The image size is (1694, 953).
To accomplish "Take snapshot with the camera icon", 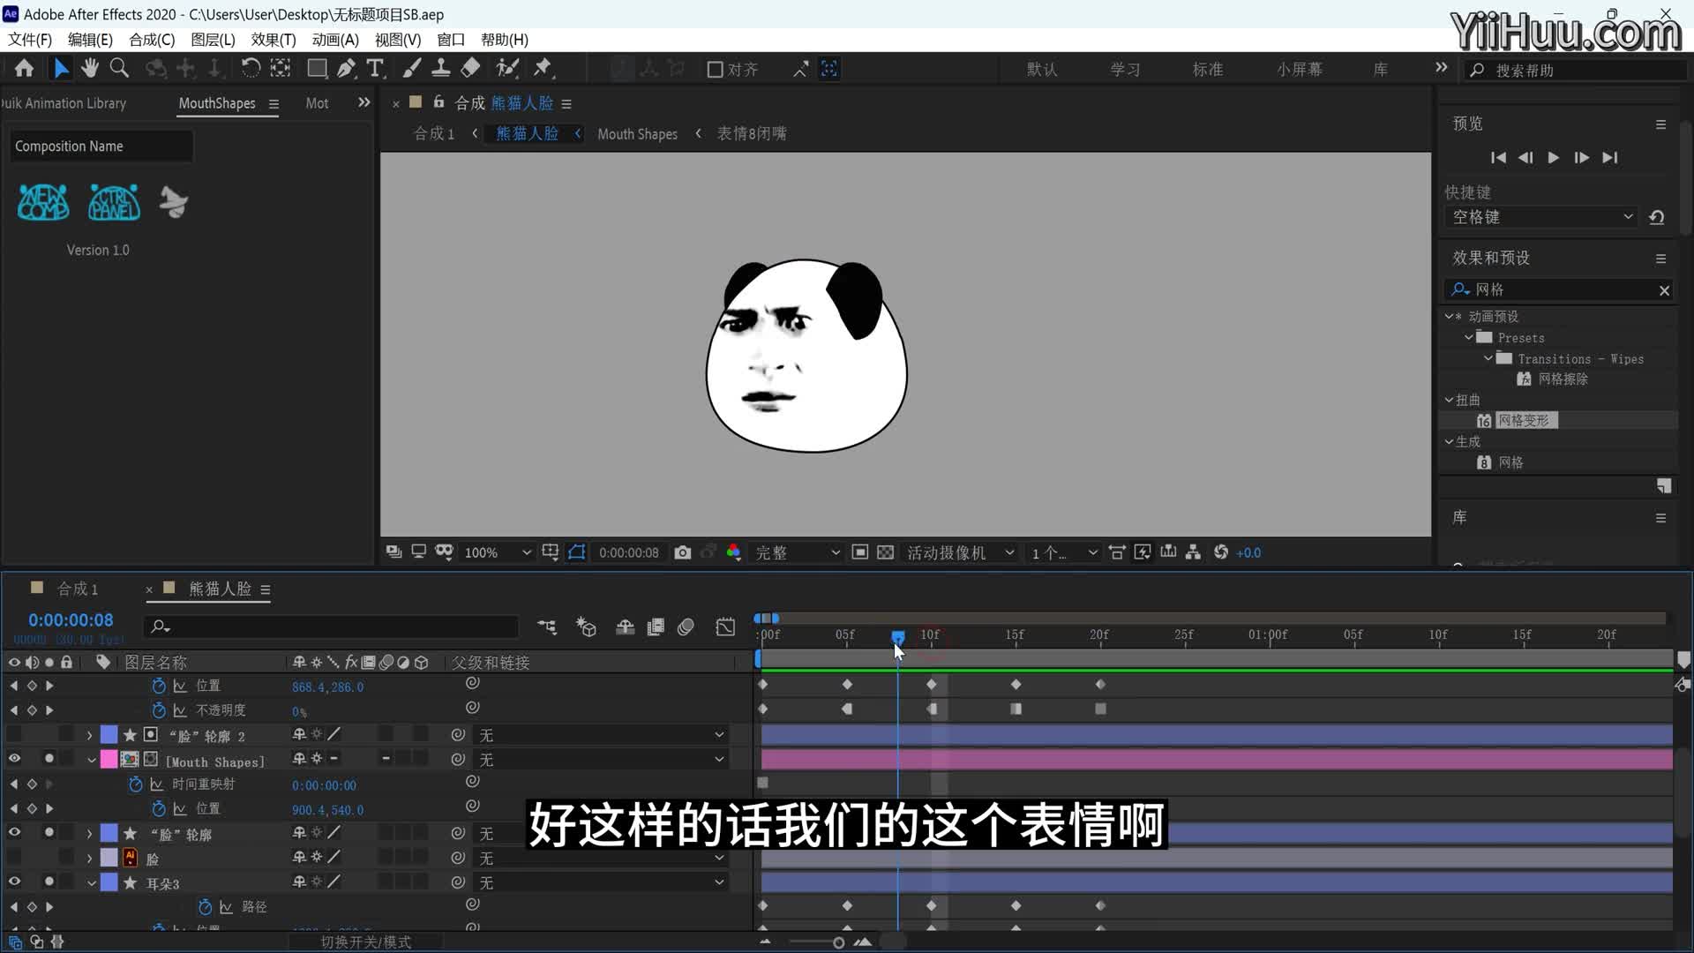I will coord(682,552).
